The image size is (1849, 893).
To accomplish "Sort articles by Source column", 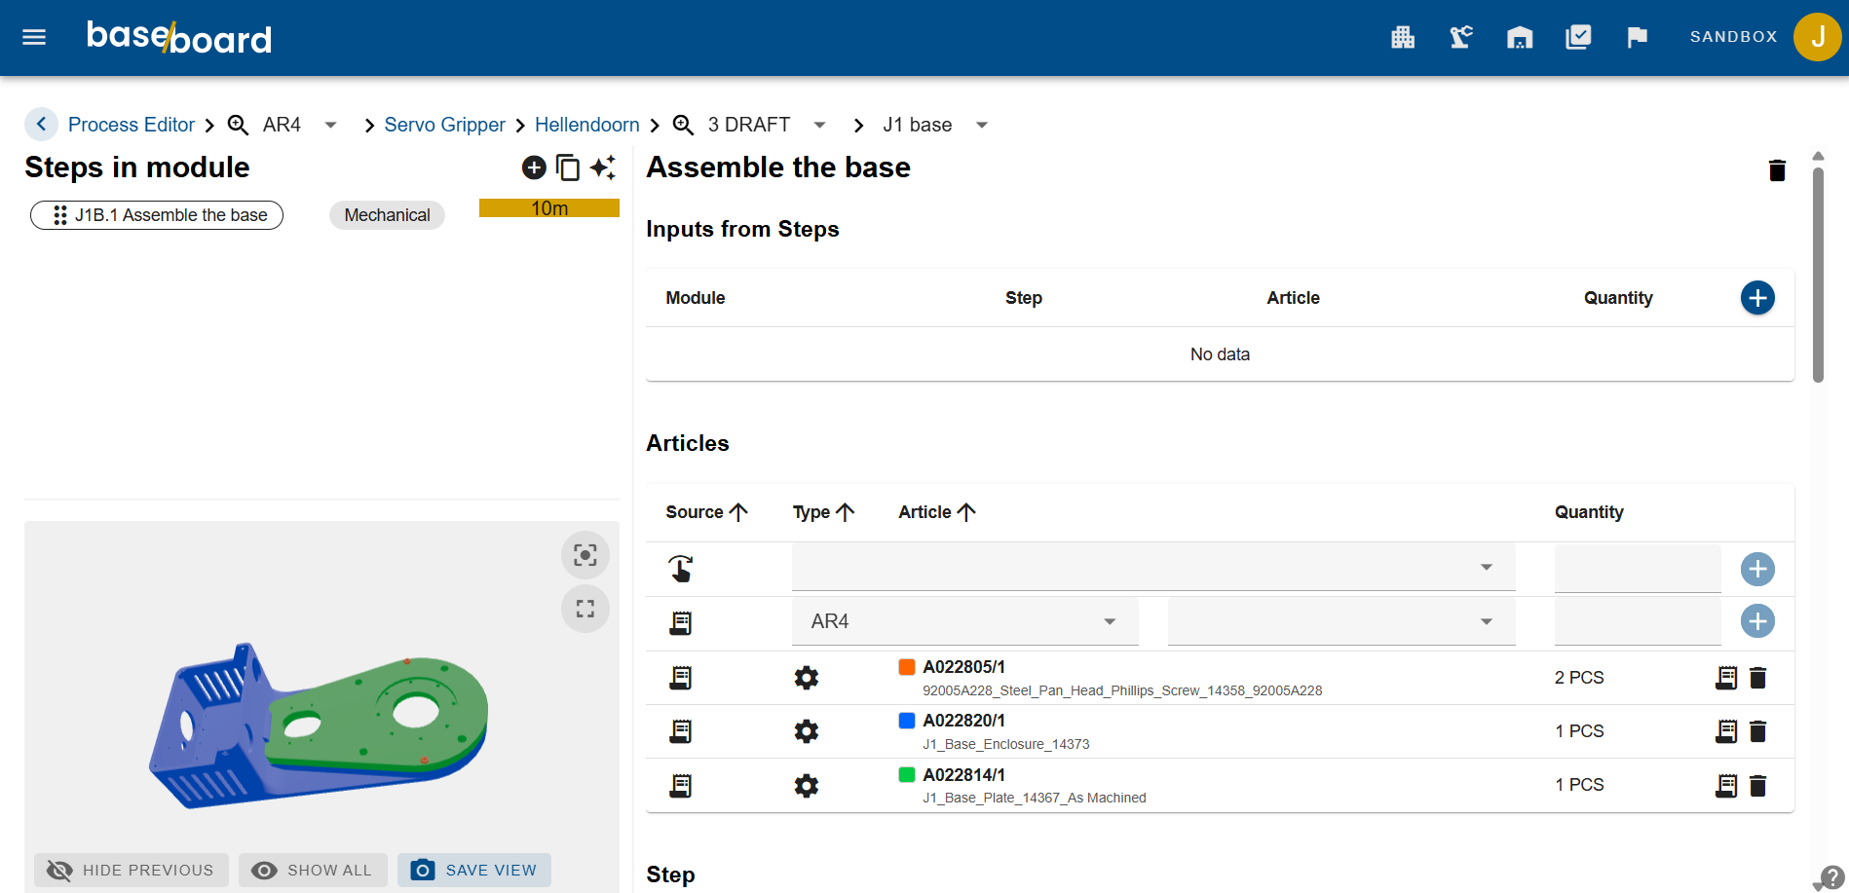I will [706, 512].
